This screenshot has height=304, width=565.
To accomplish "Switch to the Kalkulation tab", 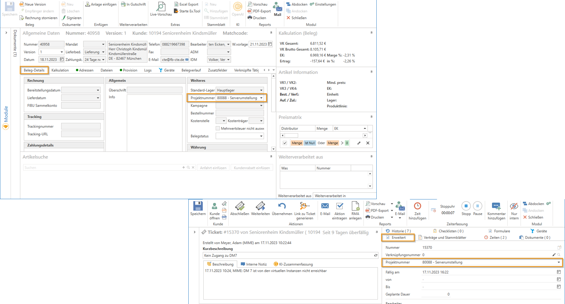I will point(60,70).
